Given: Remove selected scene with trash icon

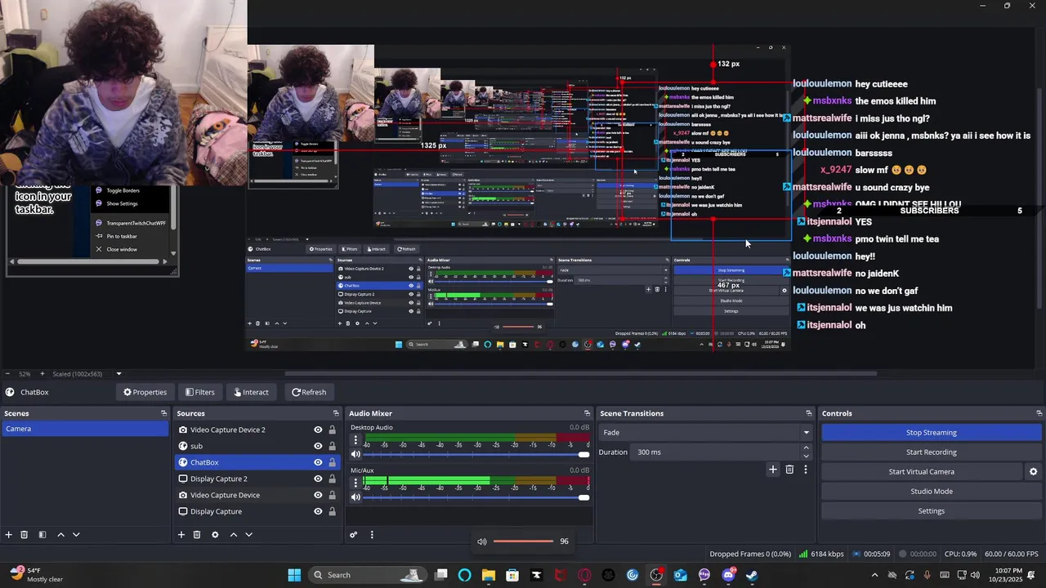Looking at the screenshot, I should click(25, 535).
